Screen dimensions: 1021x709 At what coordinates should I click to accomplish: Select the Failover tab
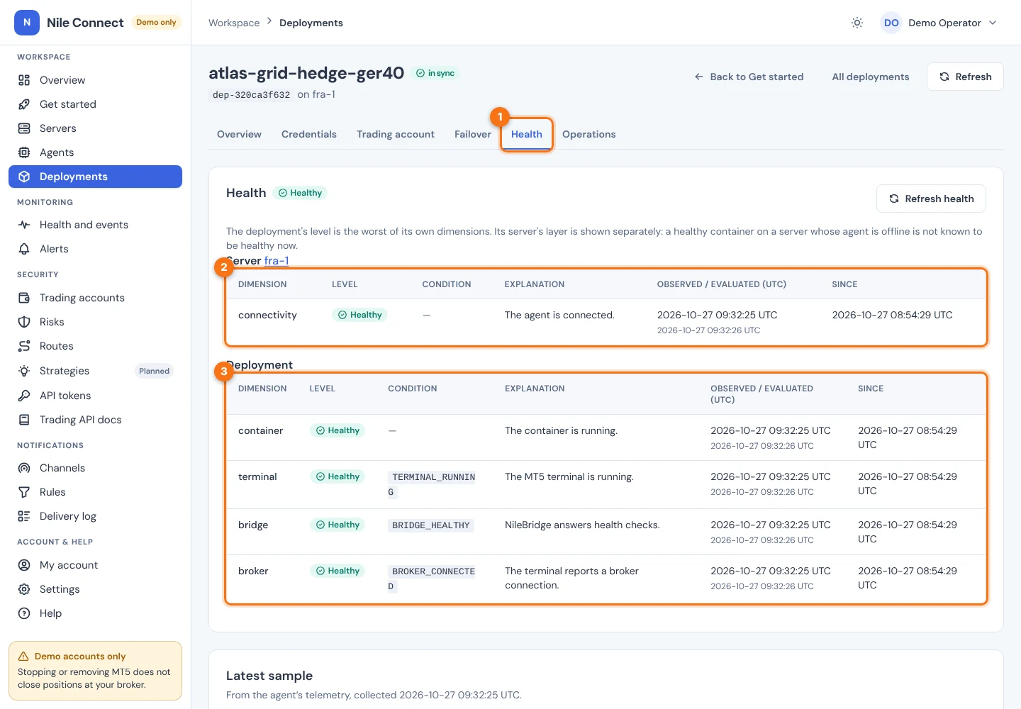(x=473, y=134)
